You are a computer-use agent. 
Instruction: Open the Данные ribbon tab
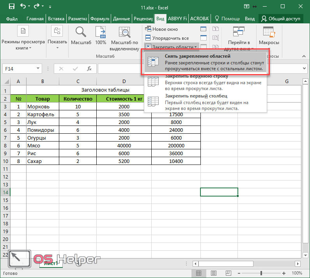tap(121, 19)
